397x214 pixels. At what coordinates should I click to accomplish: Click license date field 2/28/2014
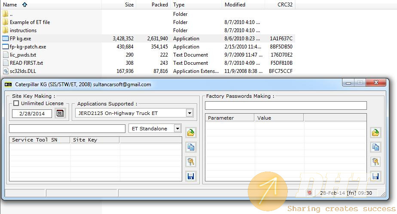click(32, 114)
